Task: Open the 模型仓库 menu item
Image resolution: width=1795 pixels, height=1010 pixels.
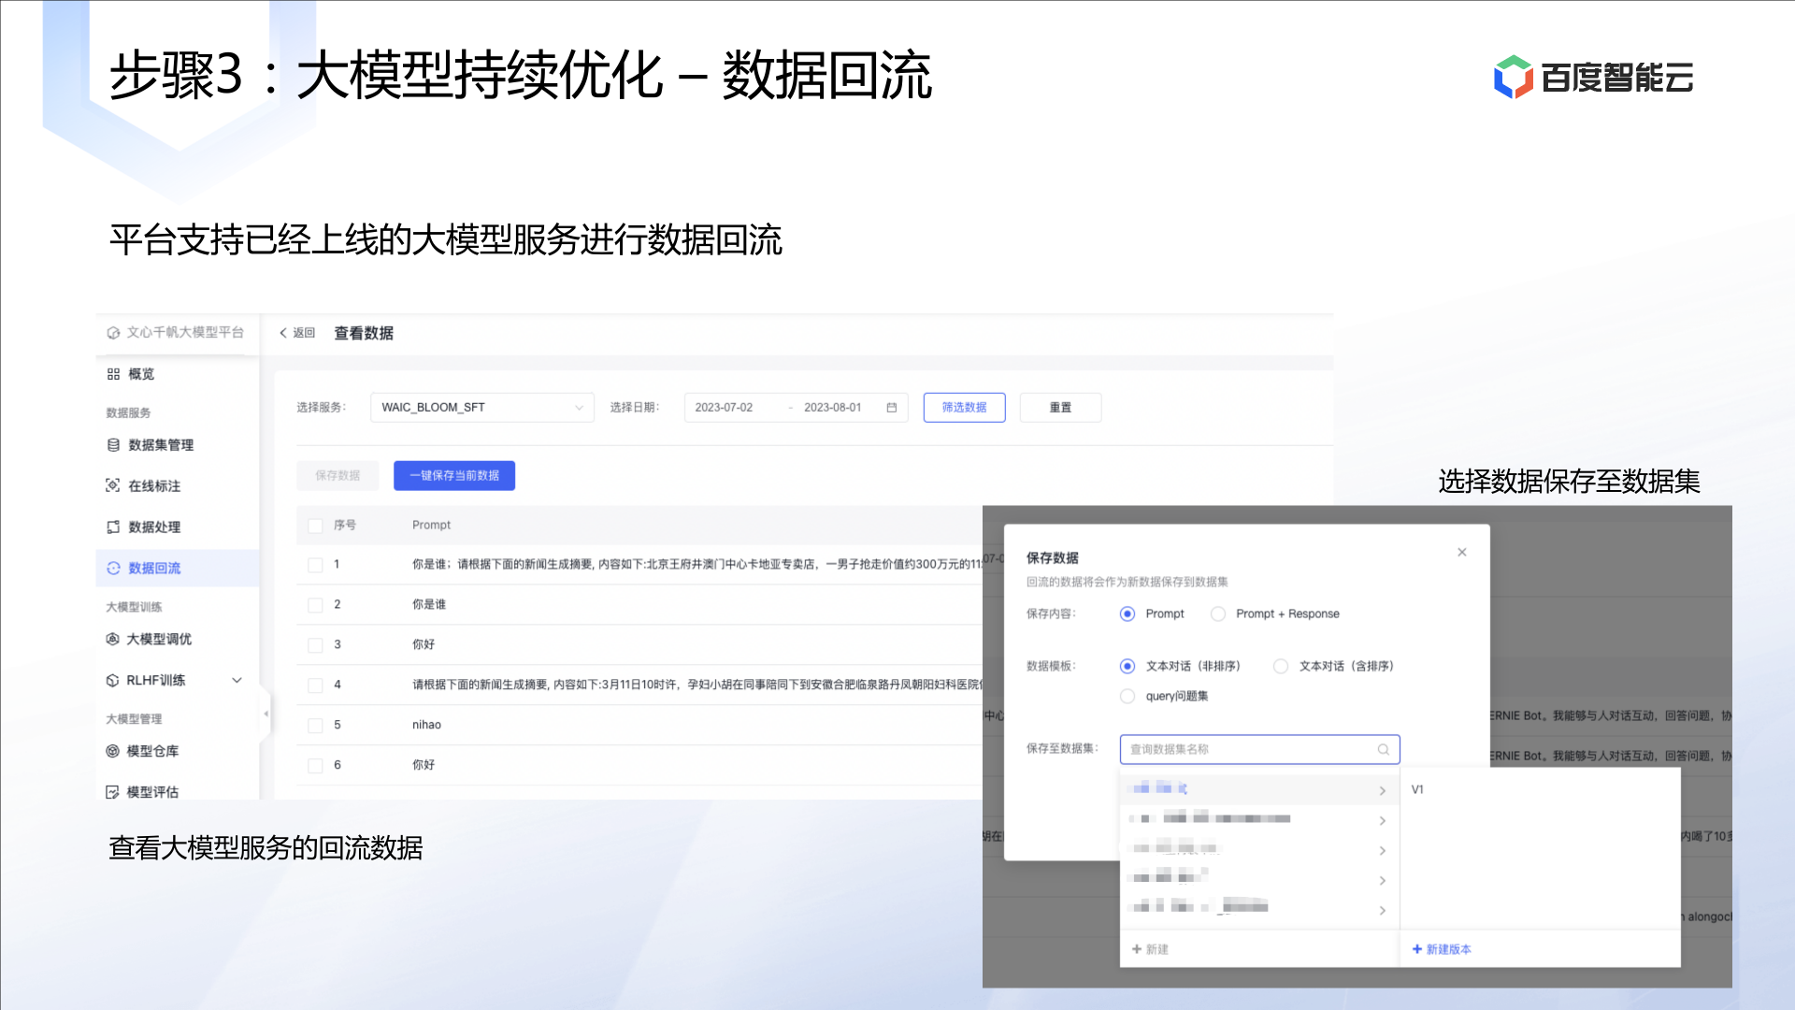Action: click(x=178, y=751)
